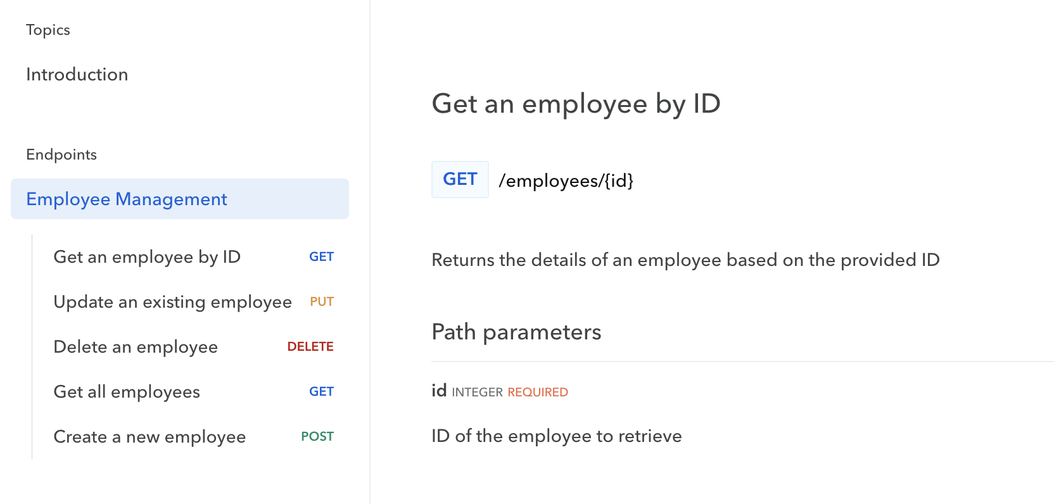This screenshot has height=504, width=1054.
Task: Click GET badge beside 'Get all employees'
Action: (321, 392)
